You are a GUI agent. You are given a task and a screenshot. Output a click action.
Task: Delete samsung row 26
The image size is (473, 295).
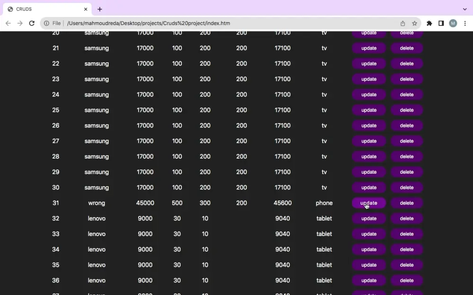pos(407,126)
